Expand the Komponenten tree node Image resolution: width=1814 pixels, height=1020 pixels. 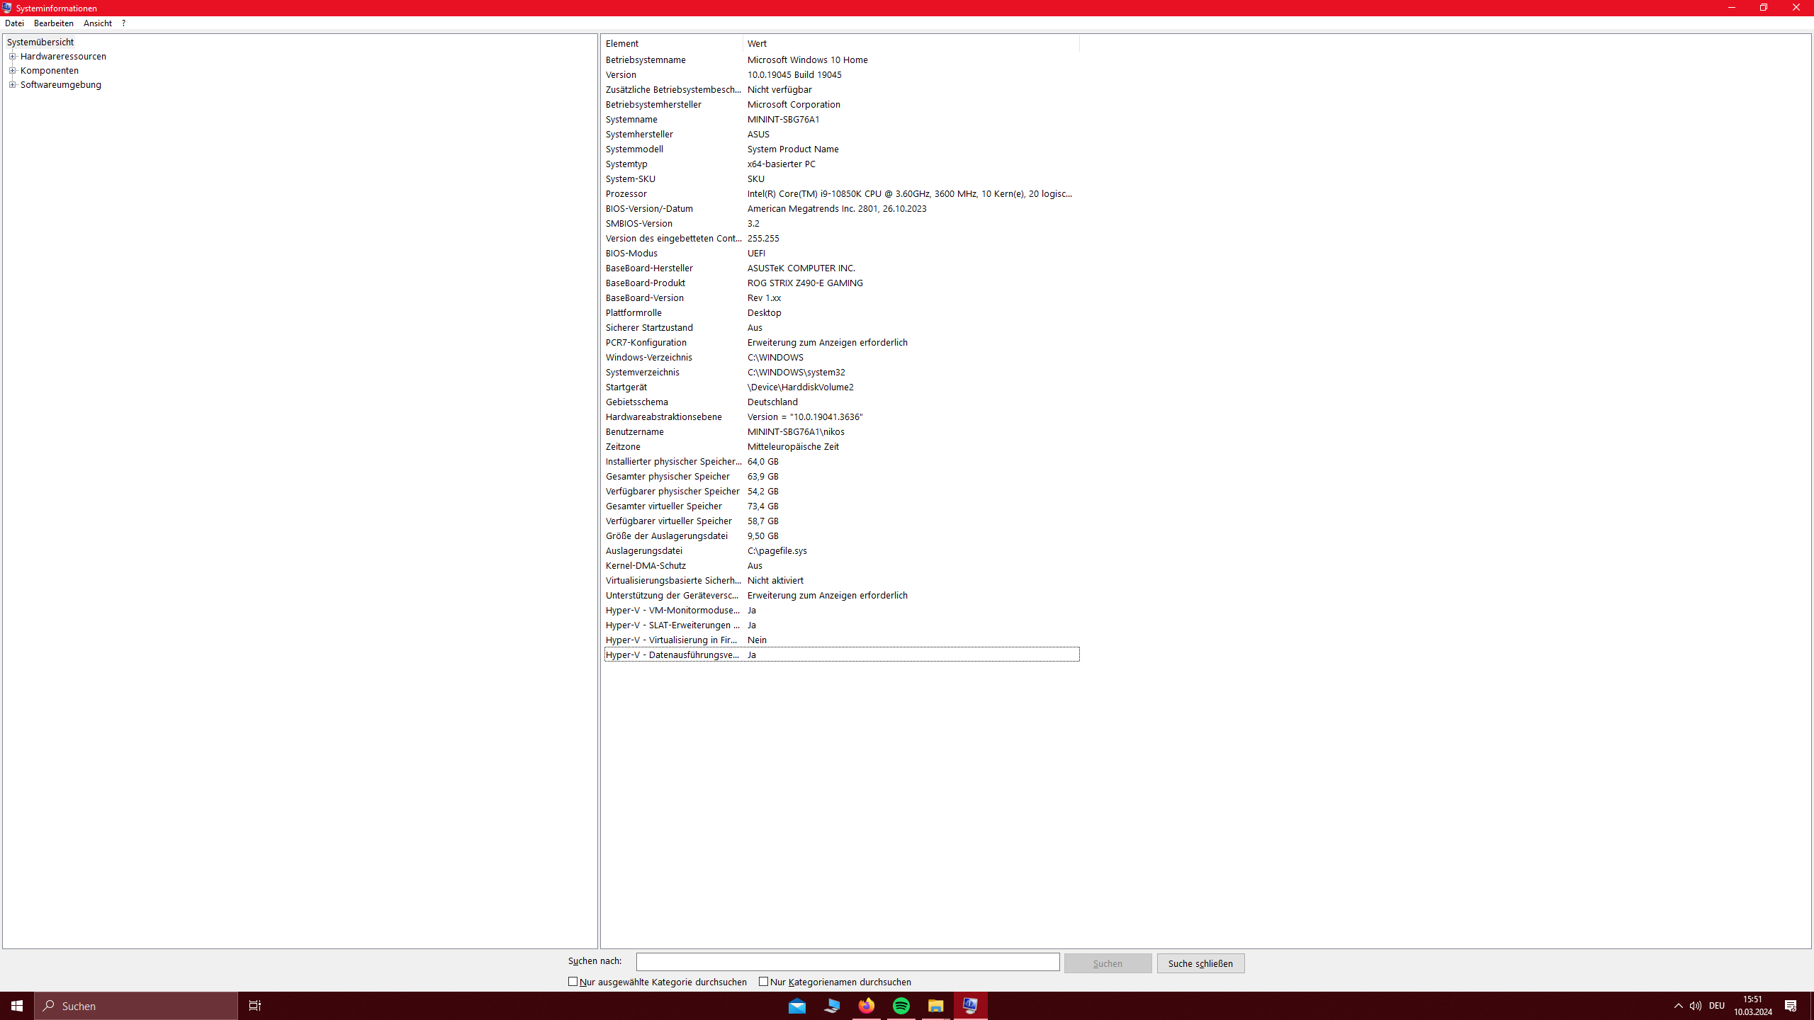(x=12, y=71)
